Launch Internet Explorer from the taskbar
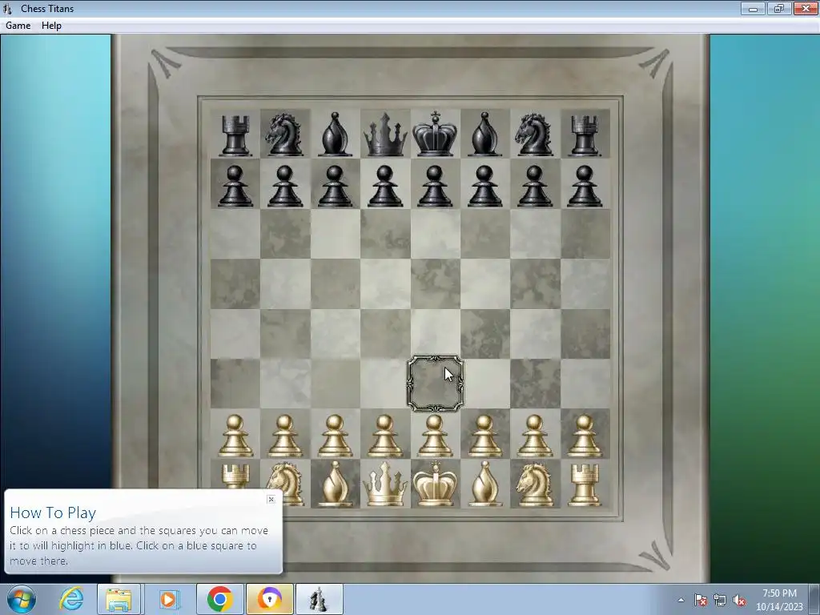Image resolution: width=820 pixels, height=615 pixels. pos(70,599)
